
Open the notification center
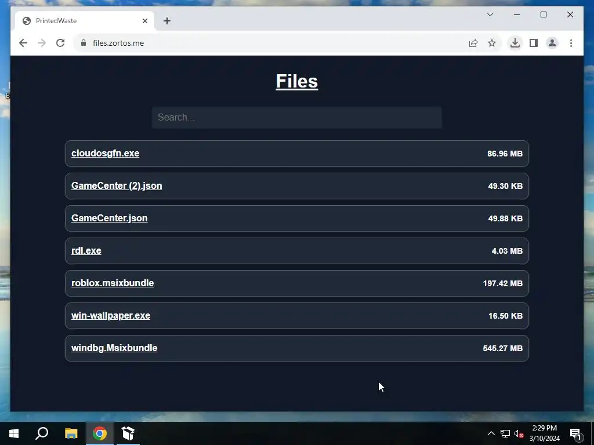tap(575, 433)
